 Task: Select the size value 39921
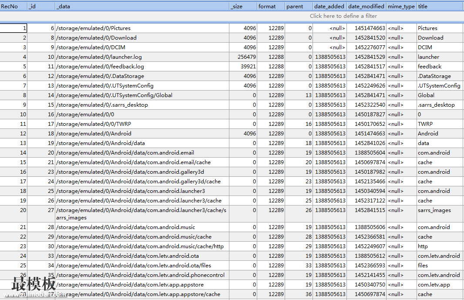243,66
